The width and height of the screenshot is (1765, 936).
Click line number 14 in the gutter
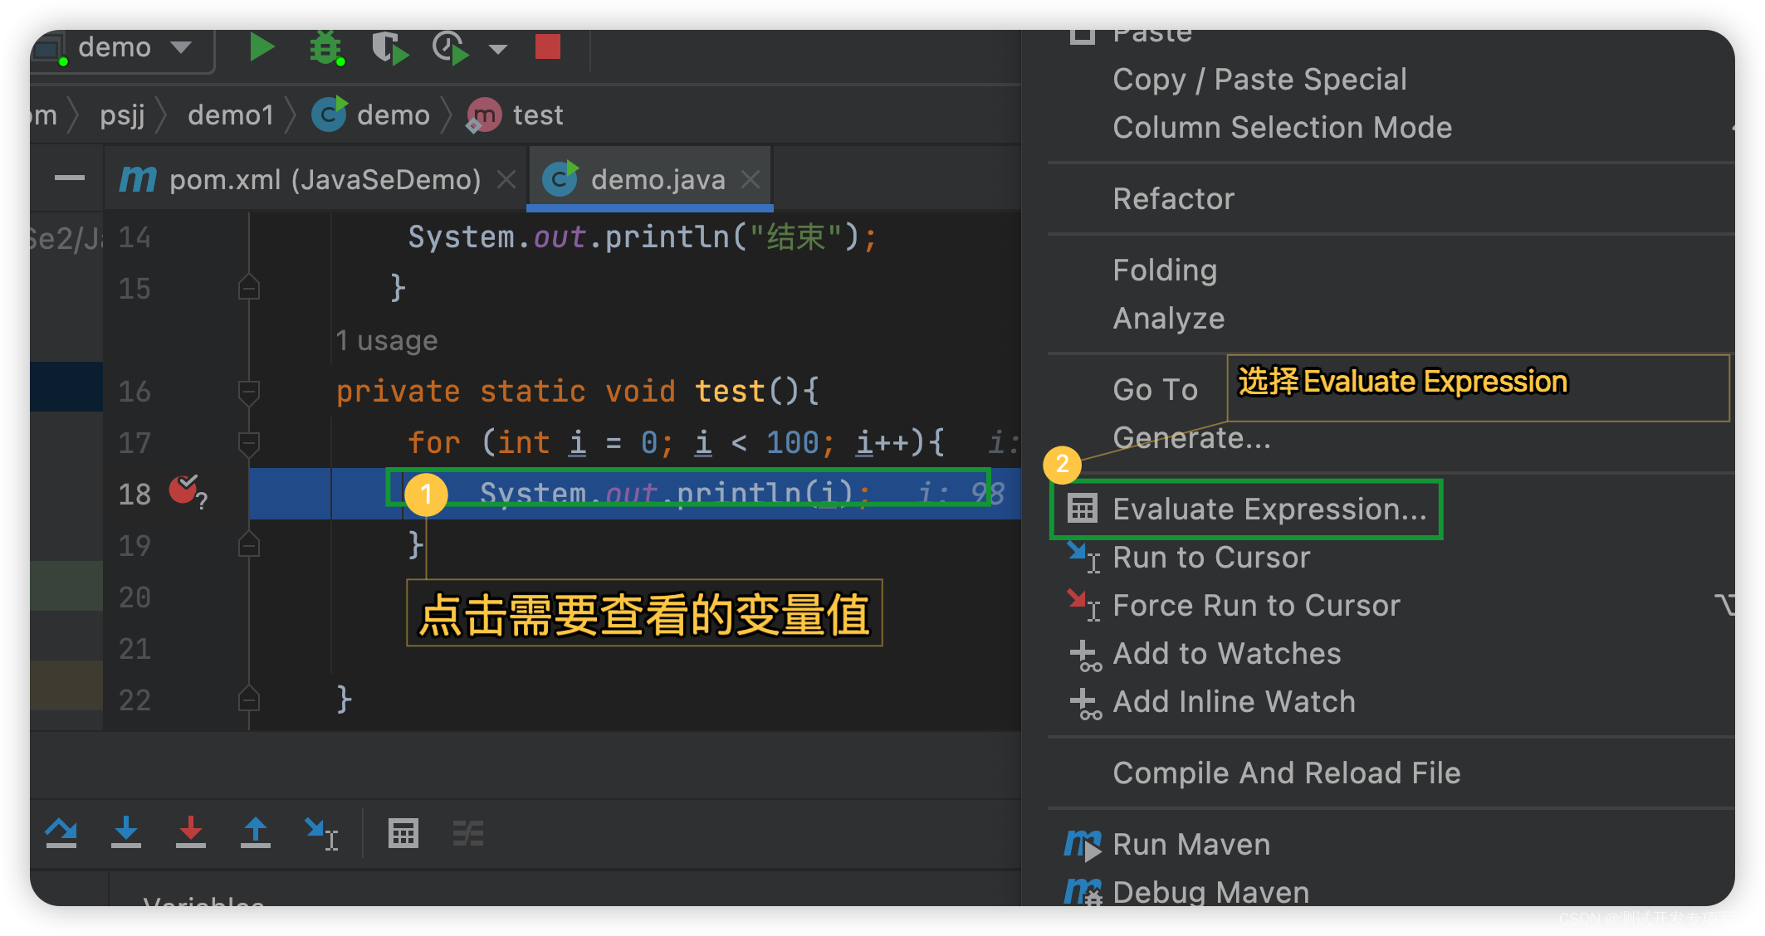point(134,238)
